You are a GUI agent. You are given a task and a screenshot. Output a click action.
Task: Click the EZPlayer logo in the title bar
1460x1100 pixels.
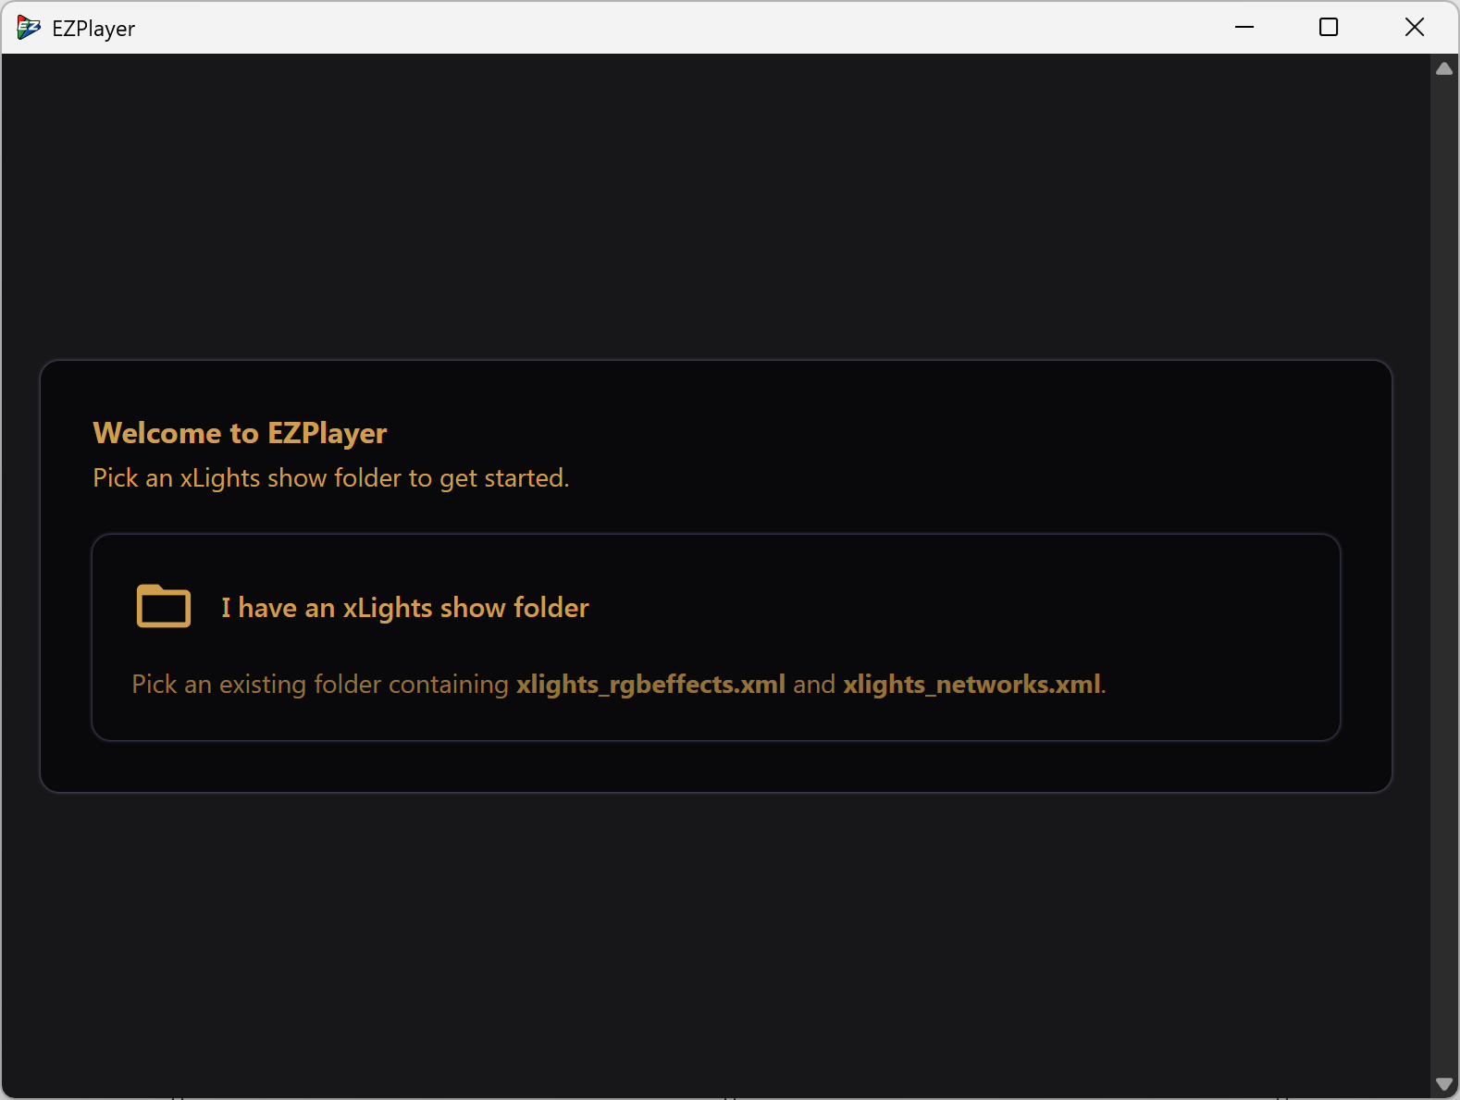pos(29,28)
